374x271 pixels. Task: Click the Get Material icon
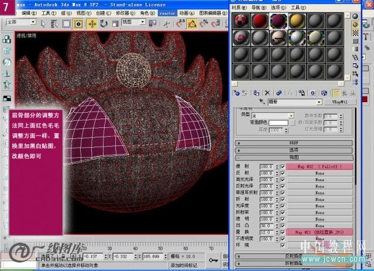236,93
